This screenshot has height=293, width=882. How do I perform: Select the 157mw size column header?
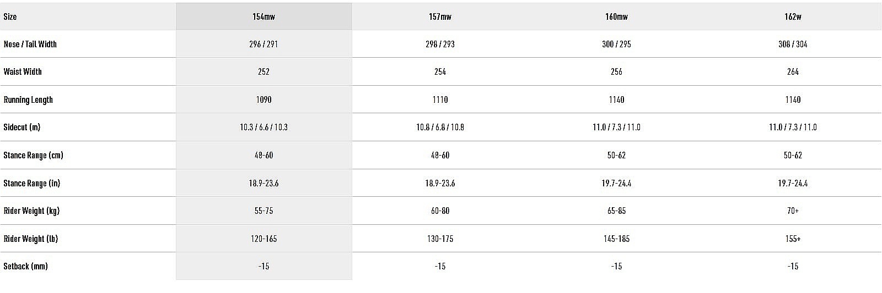(440, 16)
